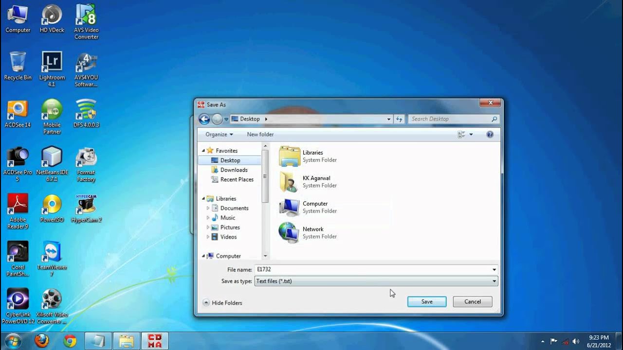Image resolution: width=623 pixels, height=350 pixels.
Task: Open the Save as type combo box
Action: pos(376,281)
